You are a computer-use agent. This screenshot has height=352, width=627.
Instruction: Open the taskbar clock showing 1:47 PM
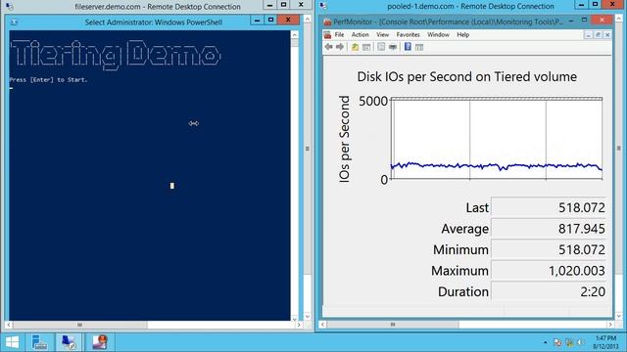(606, 342)
